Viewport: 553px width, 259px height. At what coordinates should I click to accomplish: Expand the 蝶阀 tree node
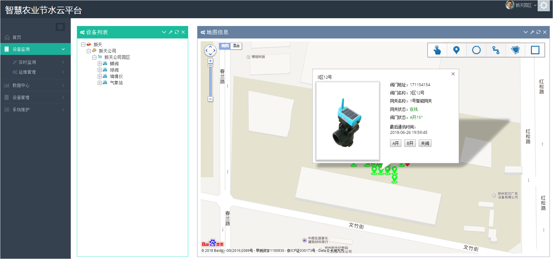point(100,64)
